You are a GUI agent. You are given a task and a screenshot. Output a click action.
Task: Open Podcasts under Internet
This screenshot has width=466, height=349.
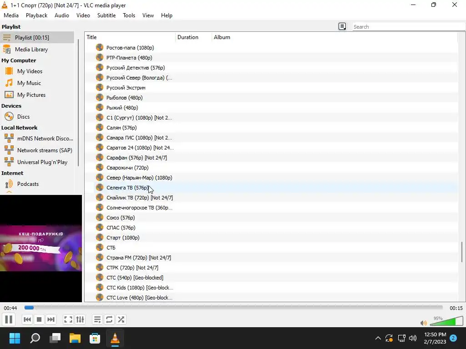(37, 184)
